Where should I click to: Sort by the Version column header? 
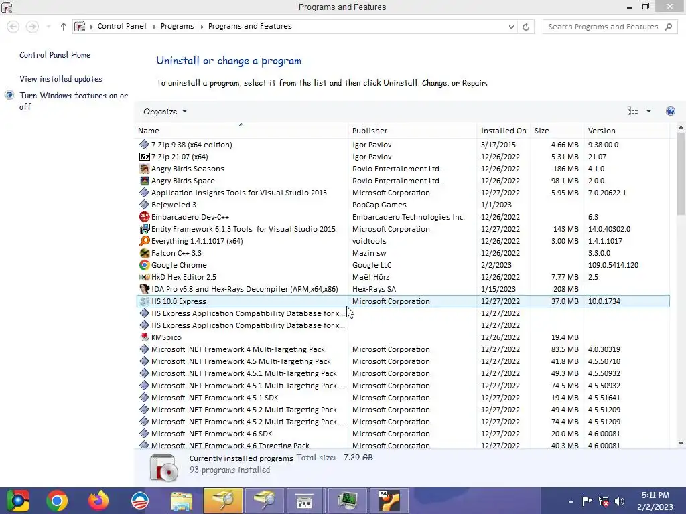pos(626,131)
